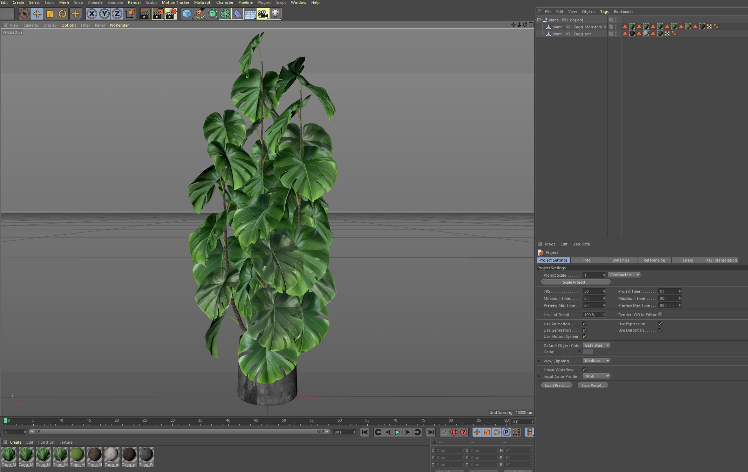Expand the Input Color Profile arrow
This screenshot has height=472, width=748.
click(x=539, y=376)
